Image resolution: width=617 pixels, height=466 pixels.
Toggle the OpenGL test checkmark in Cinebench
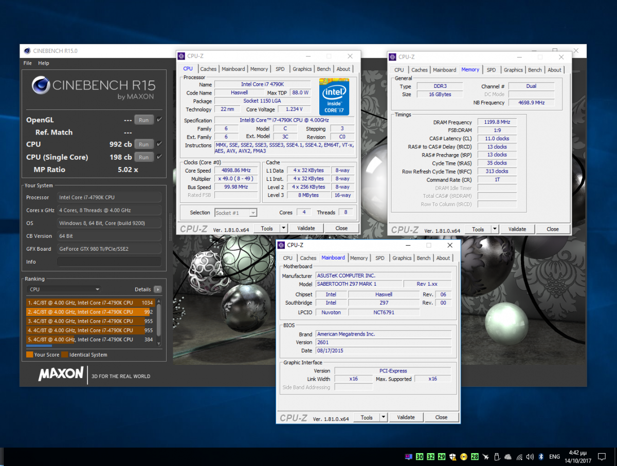(159, 120)
